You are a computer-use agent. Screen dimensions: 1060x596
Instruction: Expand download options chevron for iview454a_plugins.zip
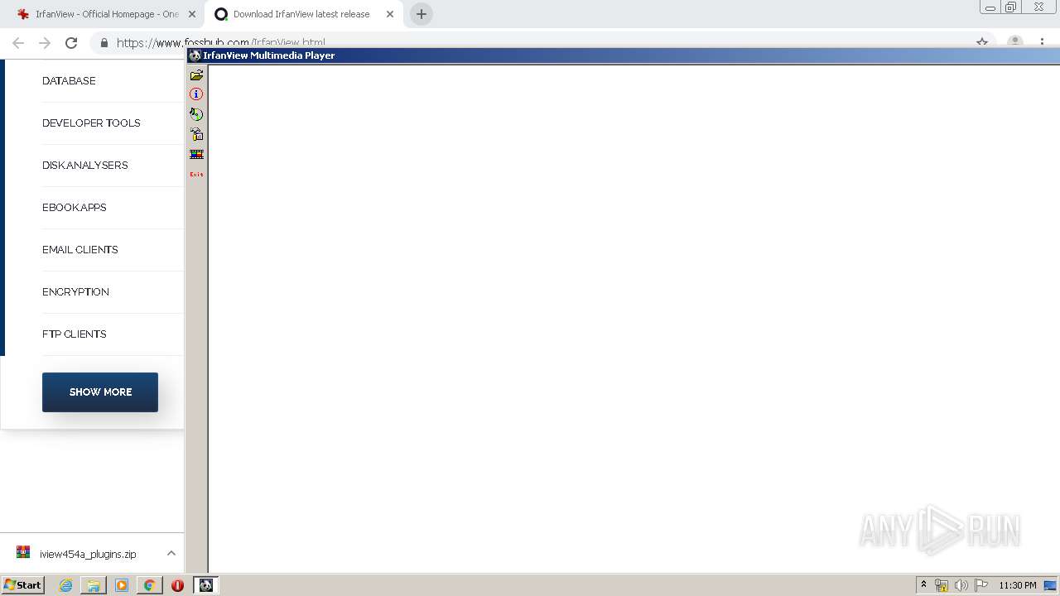(x=171, y=553)
